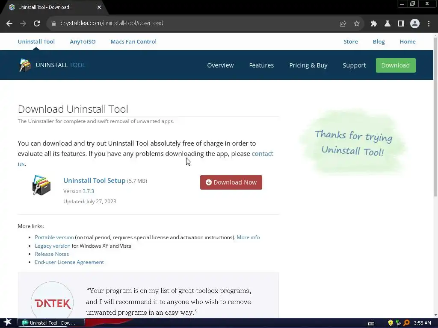
Task: Click the DATEK testimonial logo
Action: [52, 303]
